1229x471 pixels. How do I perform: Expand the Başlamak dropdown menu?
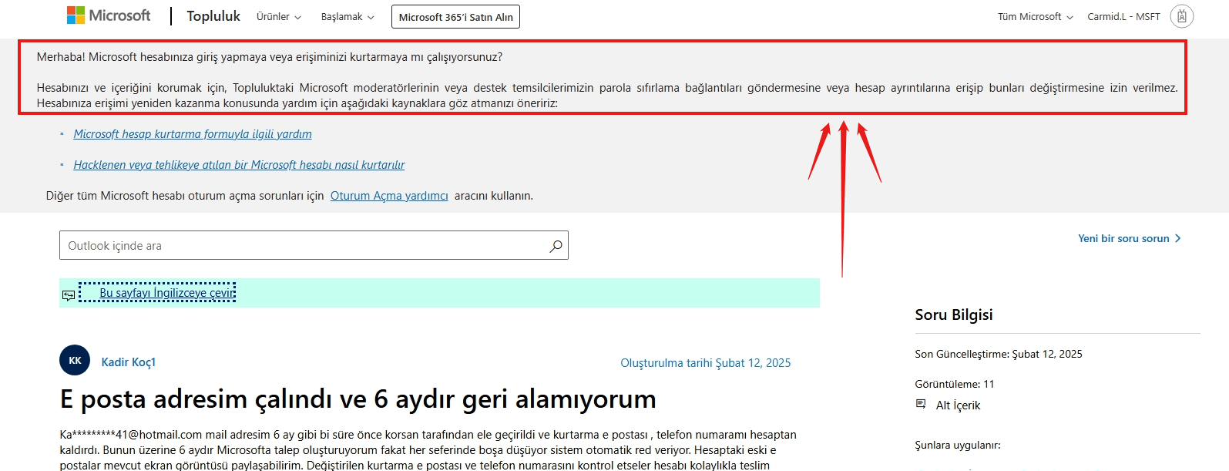coord(348,16)
